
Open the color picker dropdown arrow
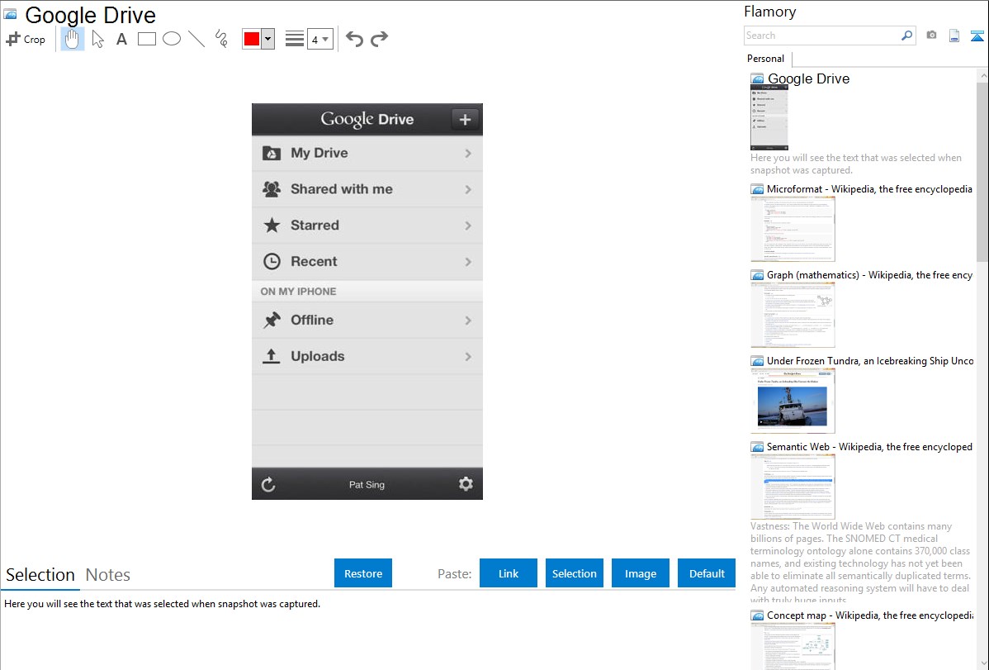[268, 39]
